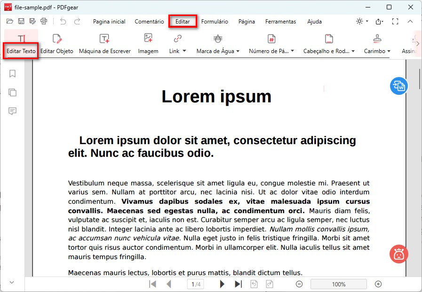This screenshot has height=292, width=422.
Task: Select the Editar Objeto tool
Action: coord(56,44)
